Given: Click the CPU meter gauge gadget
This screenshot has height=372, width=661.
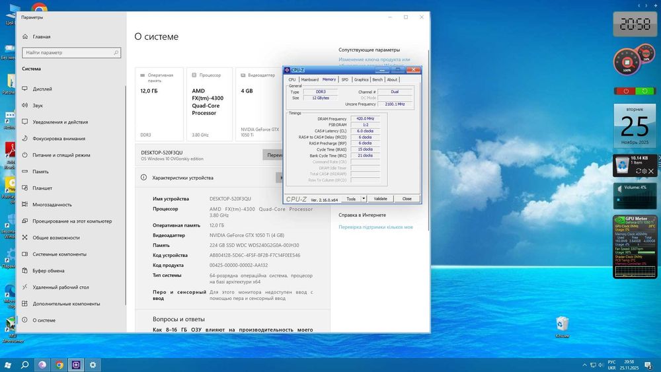Looking at the screenshot, I should (627, 61).
